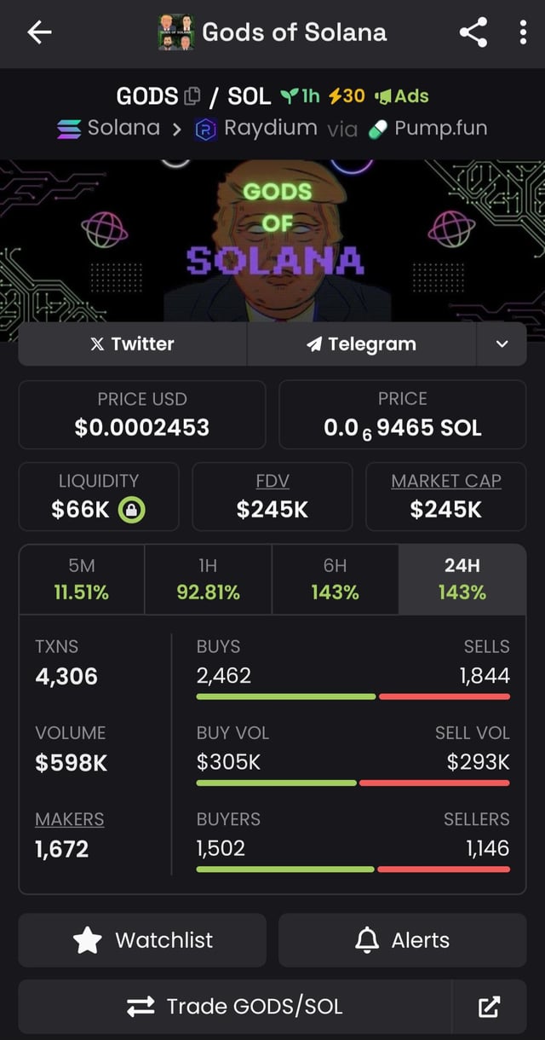Select the 6H timeframe tab
This screenshot has height=1040, width=545.
(x=335, y=579)
